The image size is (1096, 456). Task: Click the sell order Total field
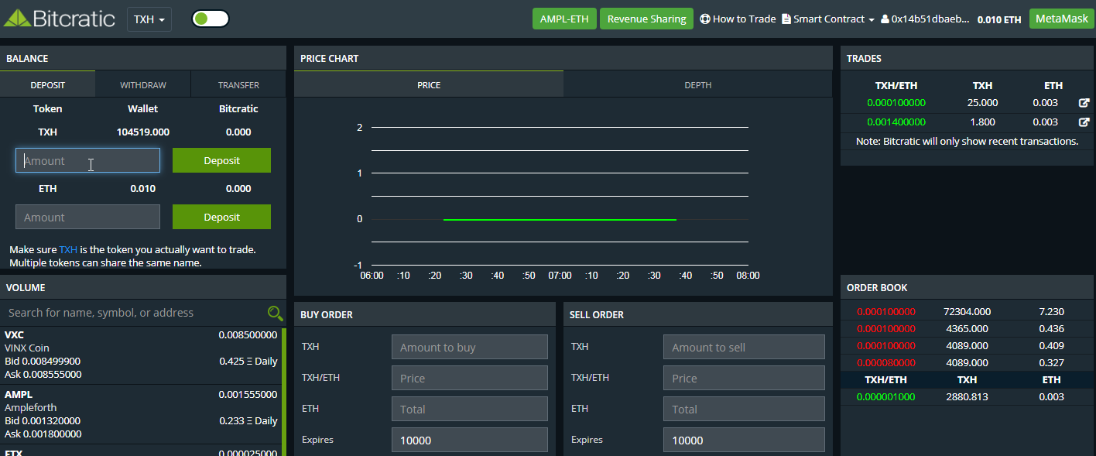pyautogui.click(x=744, y=409)
